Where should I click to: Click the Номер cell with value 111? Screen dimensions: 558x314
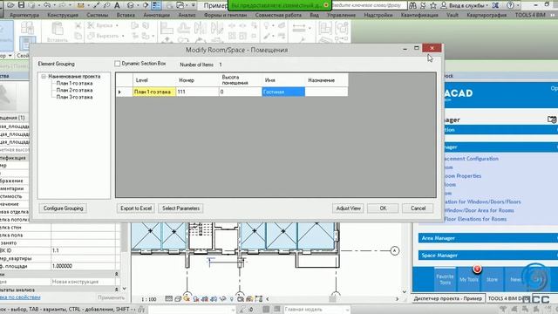coord(198,92)
